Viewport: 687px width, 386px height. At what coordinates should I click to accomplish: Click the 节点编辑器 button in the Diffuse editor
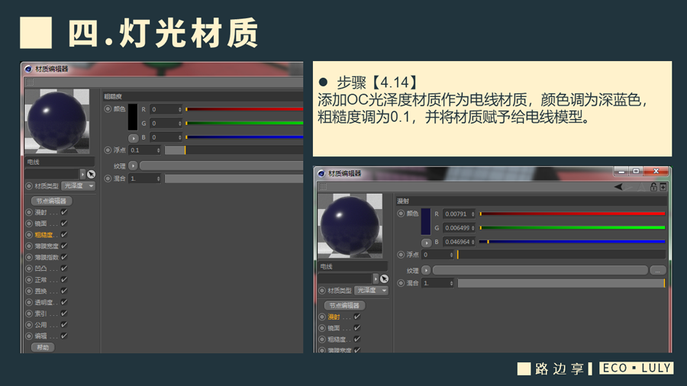point(344,305)
